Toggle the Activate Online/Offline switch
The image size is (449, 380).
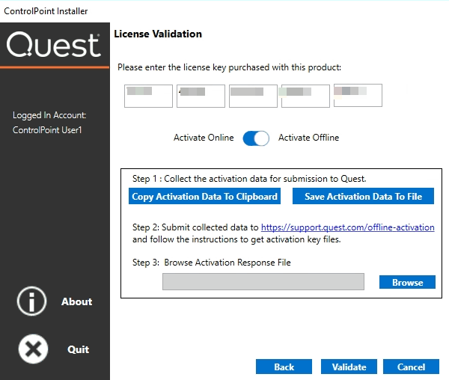(x=256, y=138)
